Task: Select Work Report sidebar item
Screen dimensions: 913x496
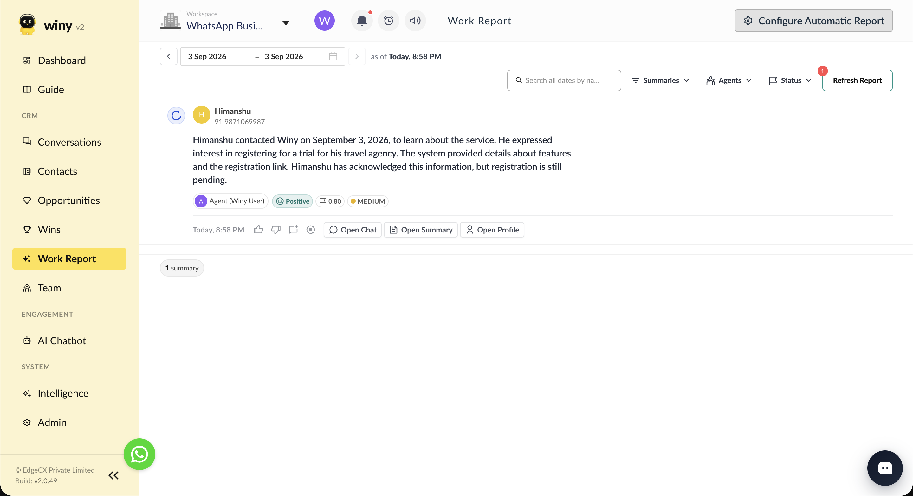Action: pyautogui.click(x=69, y=258)
